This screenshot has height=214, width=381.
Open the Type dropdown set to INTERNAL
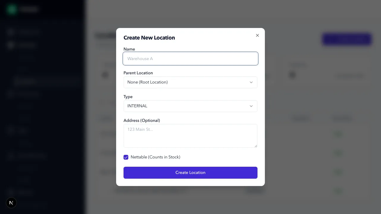(190, 106)
